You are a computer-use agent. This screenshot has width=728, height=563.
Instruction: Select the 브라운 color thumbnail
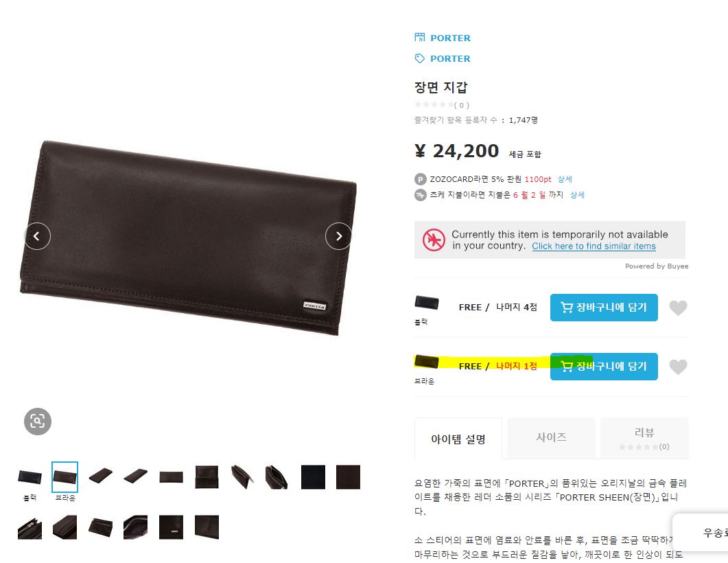[x=64, y=477]
